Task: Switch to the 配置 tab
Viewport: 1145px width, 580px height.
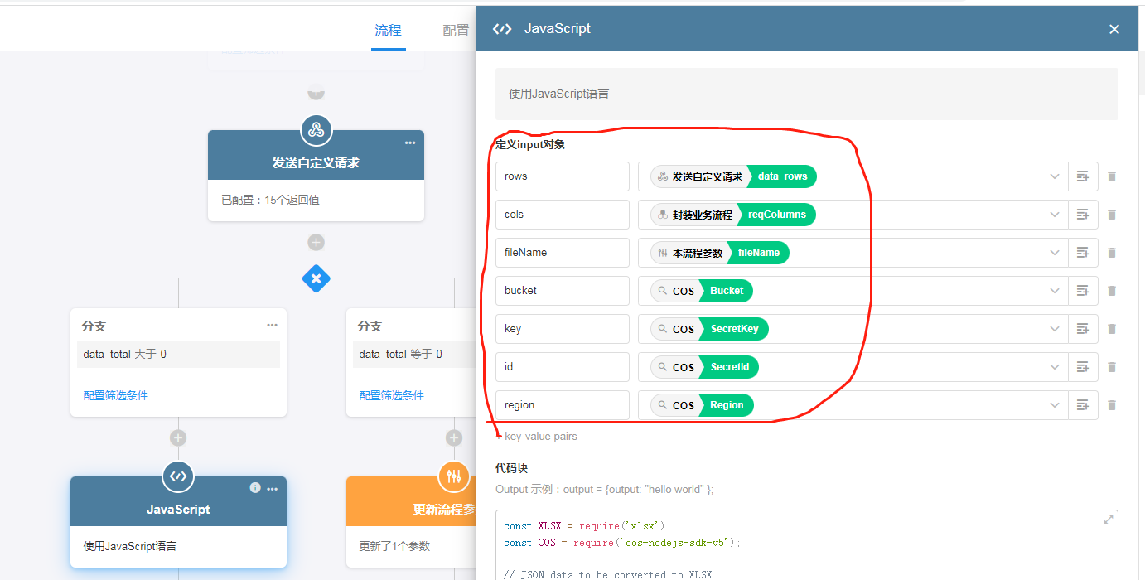Action: (x=456, y=31)
